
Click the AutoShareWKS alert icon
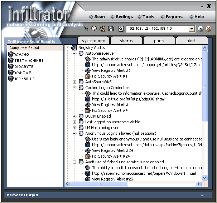81,82
